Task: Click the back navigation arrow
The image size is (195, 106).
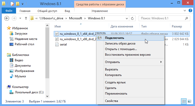Action: pos(7,19)
